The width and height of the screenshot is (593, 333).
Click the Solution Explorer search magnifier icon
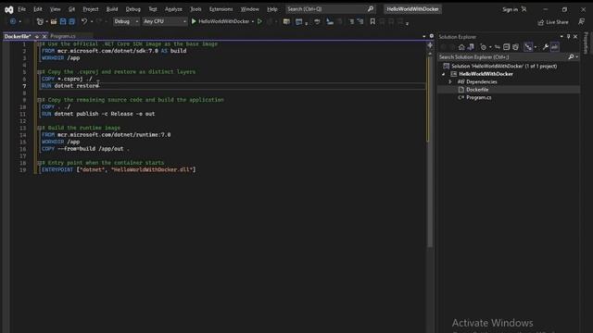coord(571,57)
